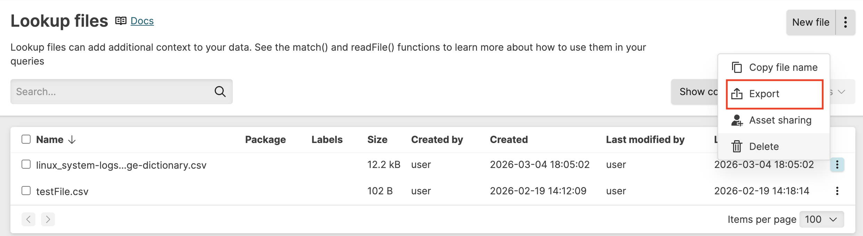Click the New file button
This screenshot has height=236, width=863.
click(810, 22)
